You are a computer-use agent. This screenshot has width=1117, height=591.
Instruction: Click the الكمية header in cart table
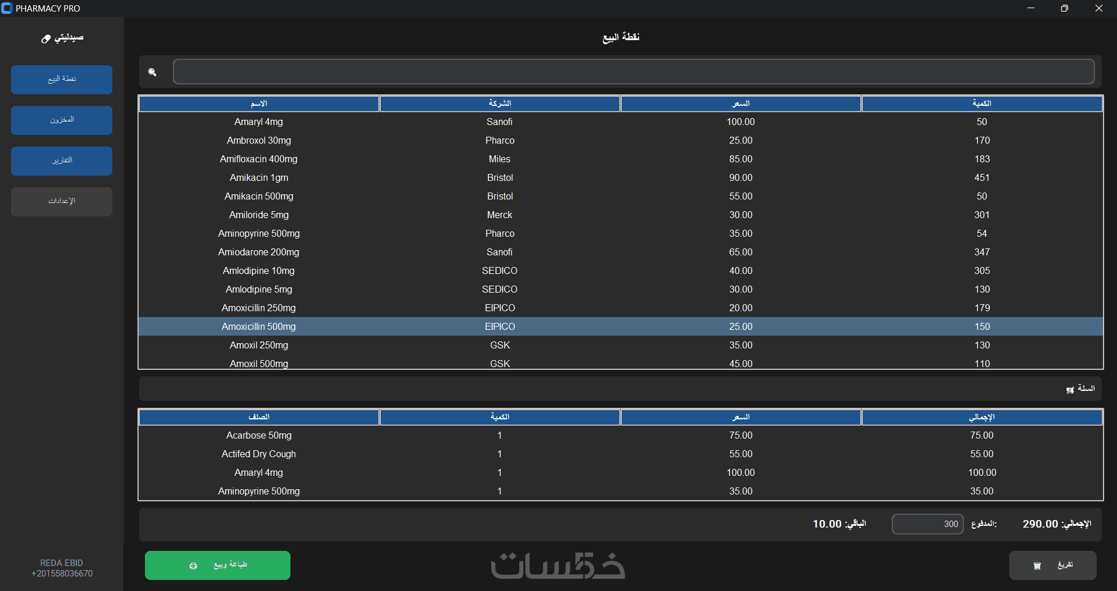tap(500, 417)
